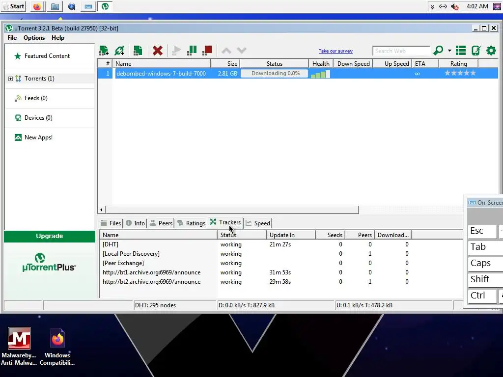Screen dimensions: 503x377
Task: Open the Malwarebytes Anti-Malware desktop icon
Action: click(x=19, y=346)
